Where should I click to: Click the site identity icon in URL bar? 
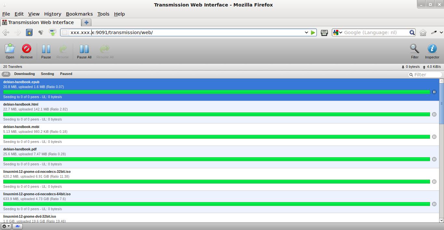65,32
